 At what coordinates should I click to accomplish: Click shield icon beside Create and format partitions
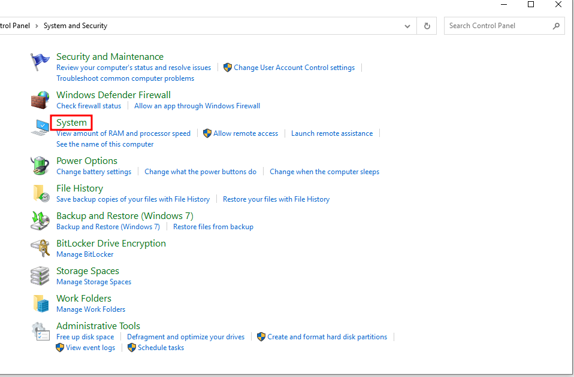tap(261, 337)
